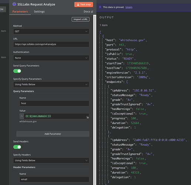Open the Method GET dropdown
191x185 pixels.
click(x=51, y=31)
